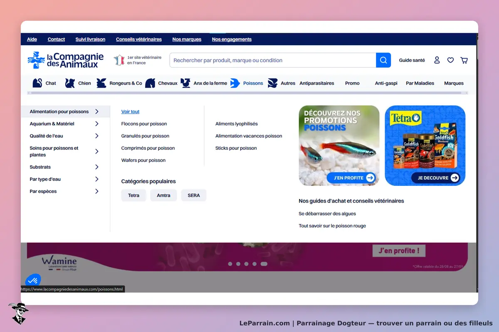Click the product search input field
This screenshot has width=499, height=332.
point(273,60)
